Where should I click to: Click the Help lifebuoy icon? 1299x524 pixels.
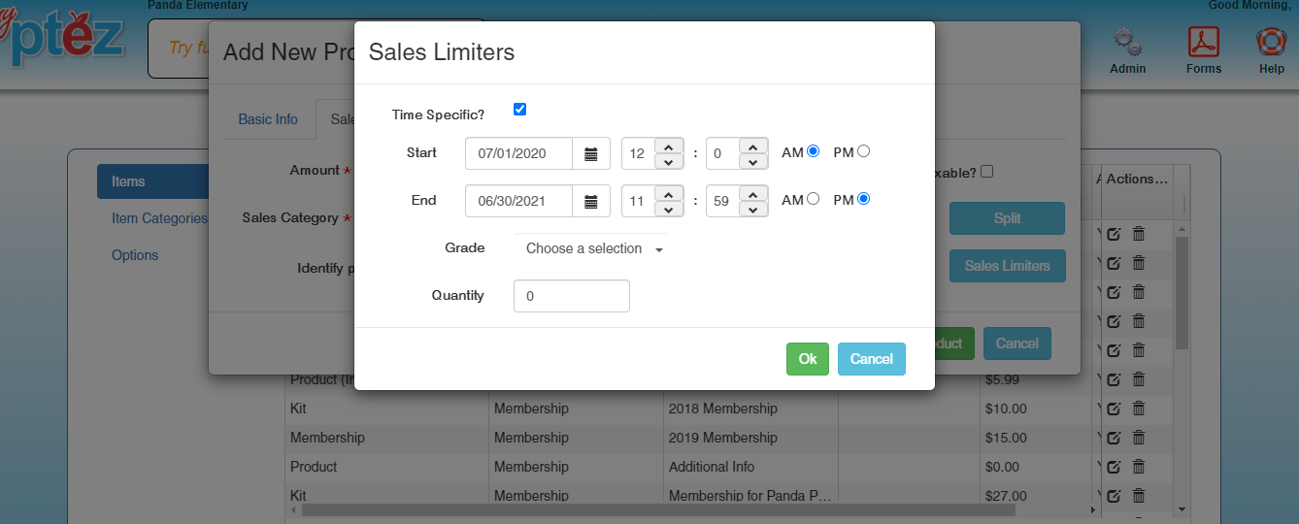(x=1271, y=43)
